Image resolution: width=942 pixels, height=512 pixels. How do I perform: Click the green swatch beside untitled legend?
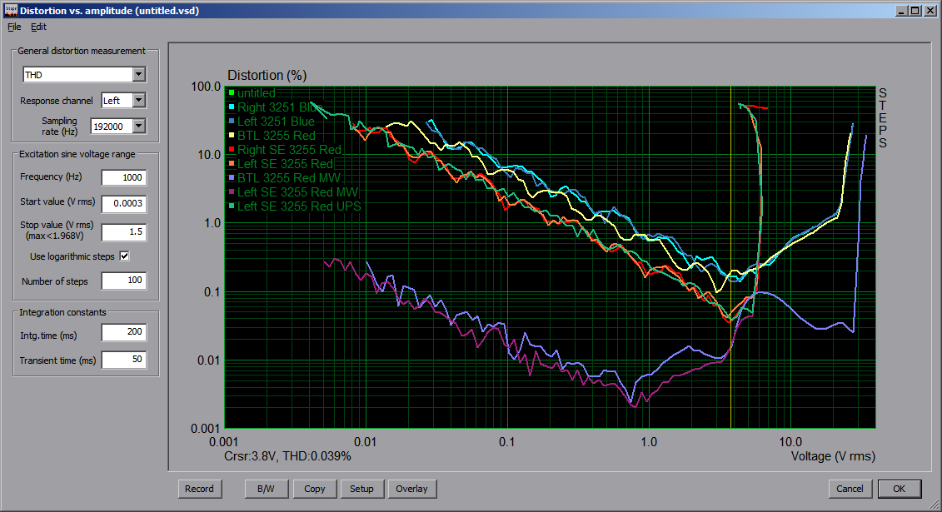click(x=232, y=93)
